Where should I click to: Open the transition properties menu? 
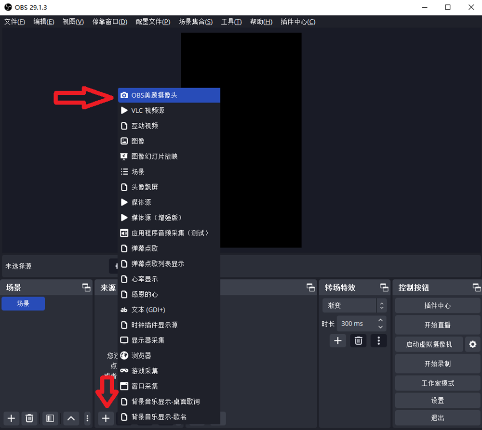tap(378, 340)
